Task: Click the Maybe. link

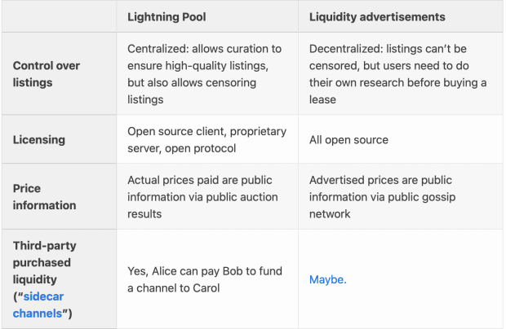Action: [328, 279]
